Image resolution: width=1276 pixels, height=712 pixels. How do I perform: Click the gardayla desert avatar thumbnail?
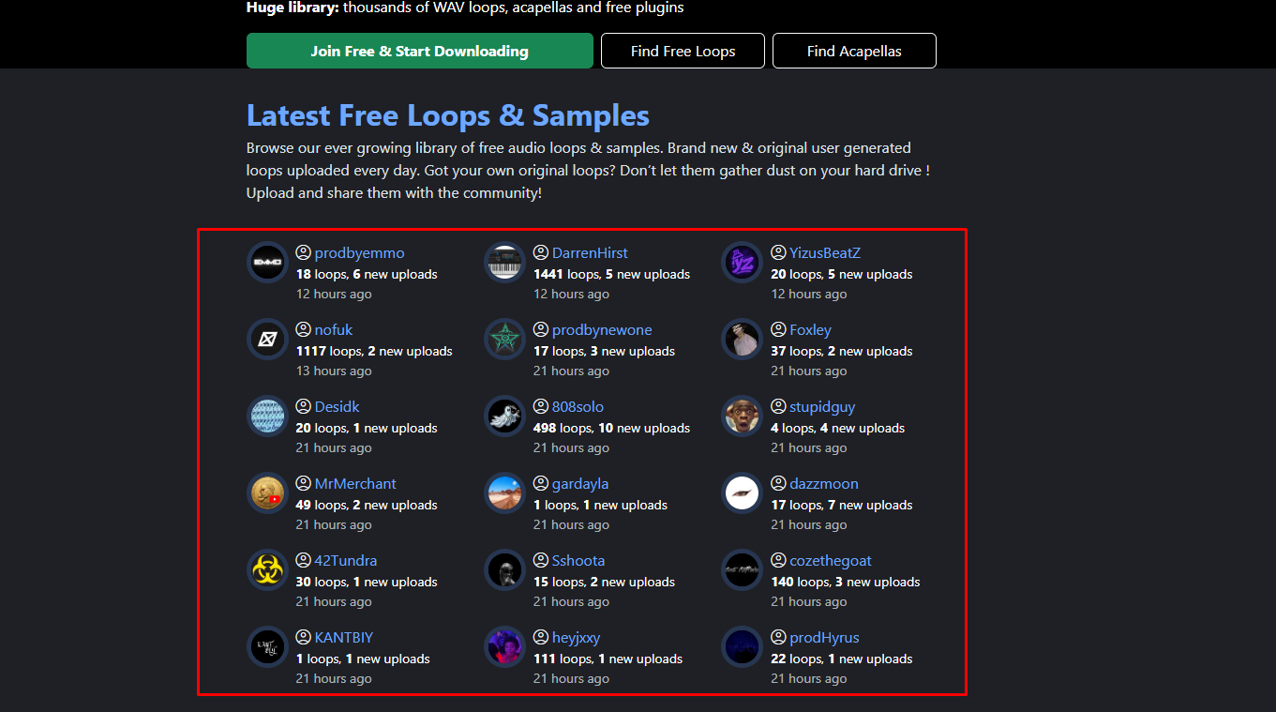click(x=504, y=492)
